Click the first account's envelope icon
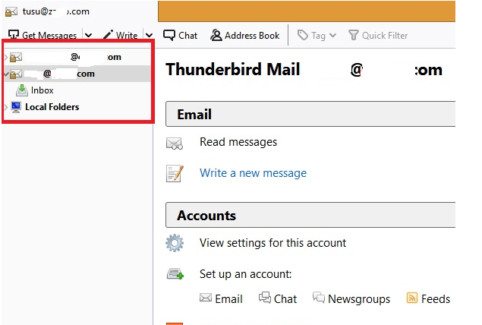 (x=16, y=57)
